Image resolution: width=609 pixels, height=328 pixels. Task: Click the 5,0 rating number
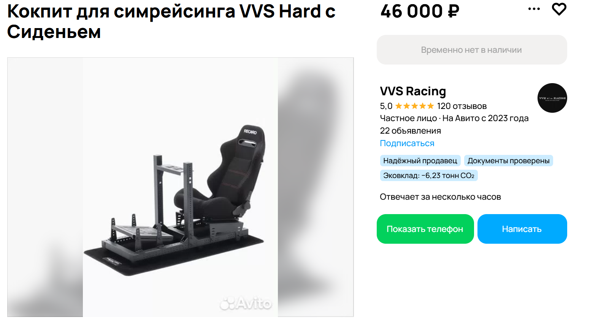pyautogui.click(x=386, y=106)
